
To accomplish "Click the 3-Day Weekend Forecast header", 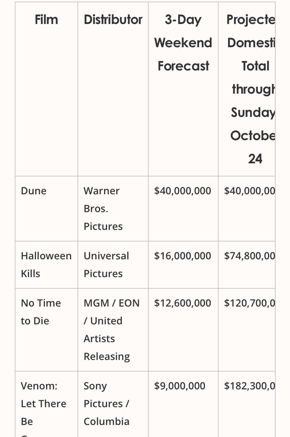I will (x=183, y=43).
